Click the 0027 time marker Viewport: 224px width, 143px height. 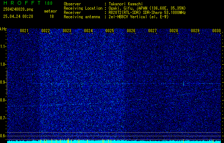click(152, 31)
